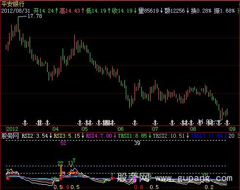Click the anchor marker above the 08 label
240x190 pixels.
(191, 123)
